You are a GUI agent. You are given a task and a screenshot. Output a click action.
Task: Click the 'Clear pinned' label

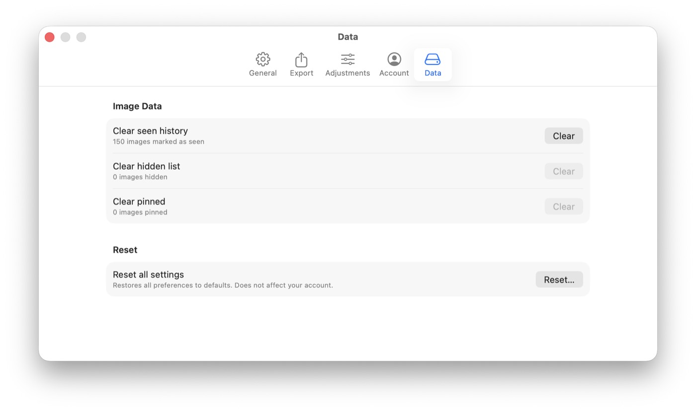[139, 202]
